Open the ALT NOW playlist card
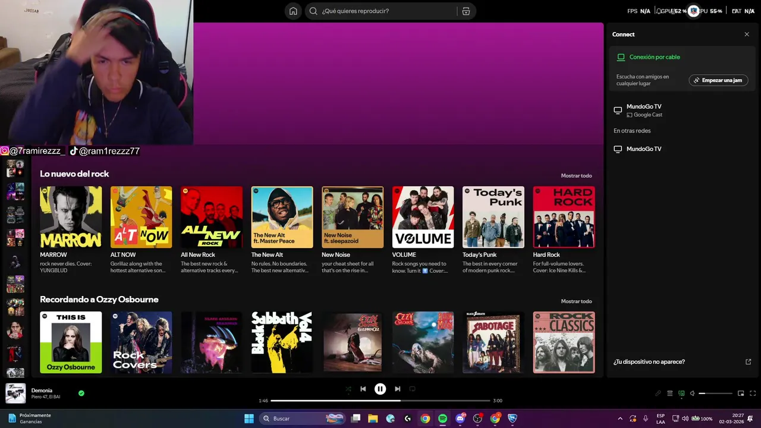The height and width of the screenshot is (428, 761). pyautogui.click(x=141, y=230)
